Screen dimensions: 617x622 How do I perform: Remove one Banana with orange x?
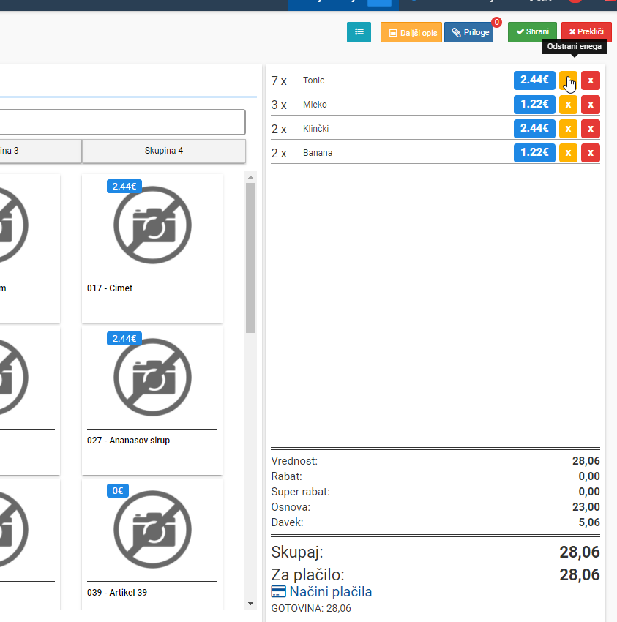[568, 153]
